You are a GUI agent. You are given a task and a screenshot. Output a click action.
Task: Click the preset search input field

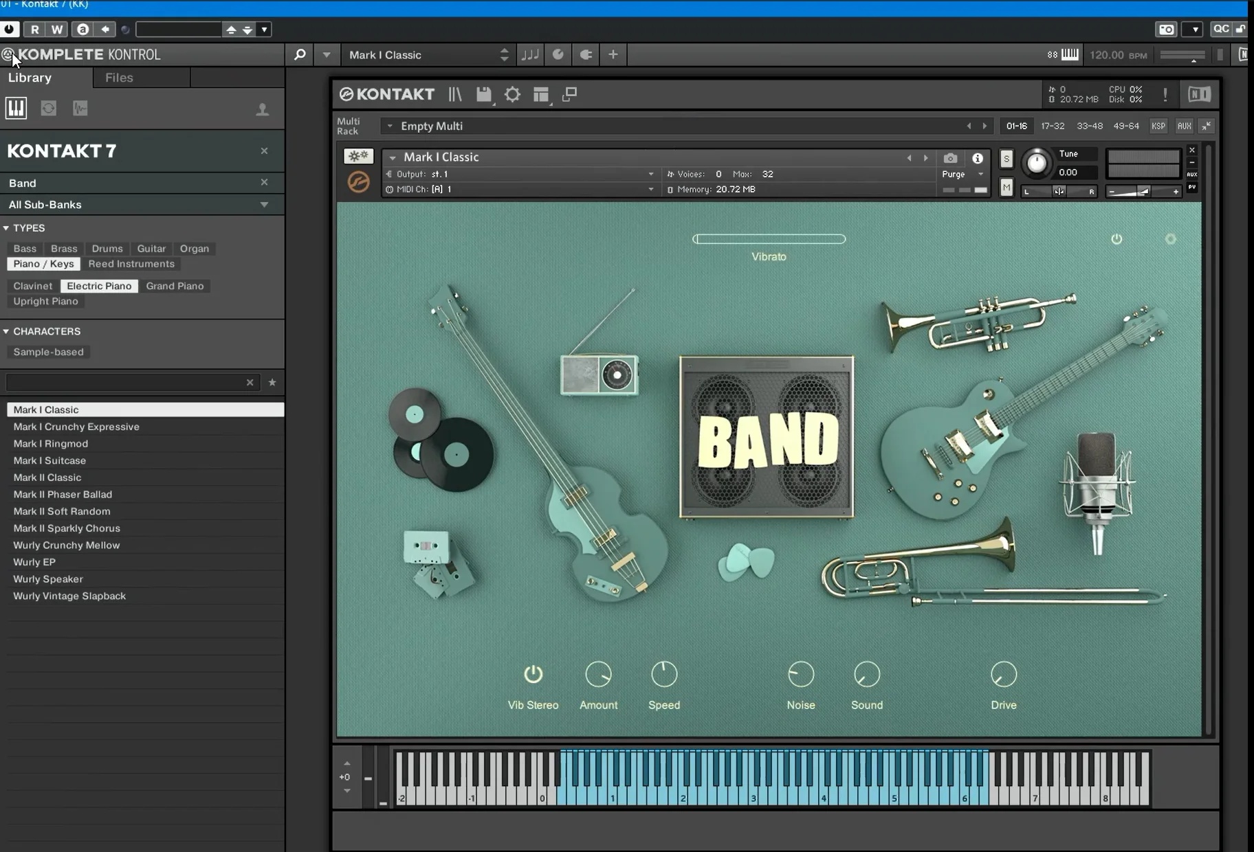click(125, 383)
